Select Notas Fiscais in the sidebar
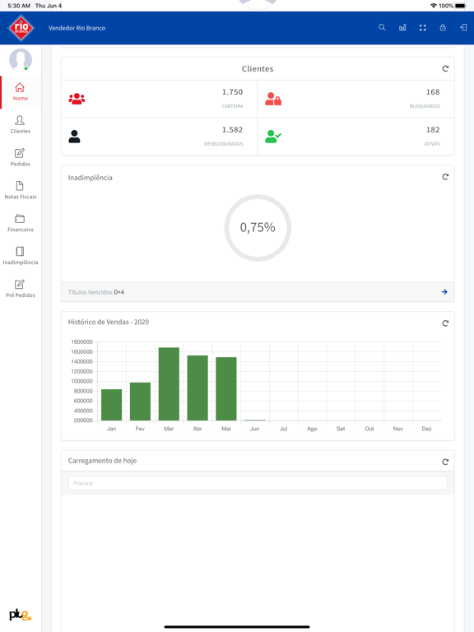The height and width of the screenshot is (632, 474). pyautogui.click(x=20, y=190)
